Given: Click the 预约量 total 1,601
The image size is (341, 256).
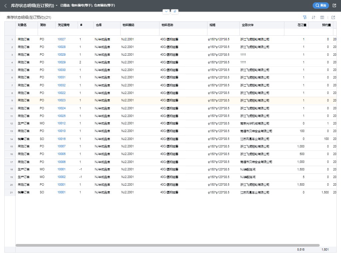Looking at the screenshot, I should click(x=325, y=250).
